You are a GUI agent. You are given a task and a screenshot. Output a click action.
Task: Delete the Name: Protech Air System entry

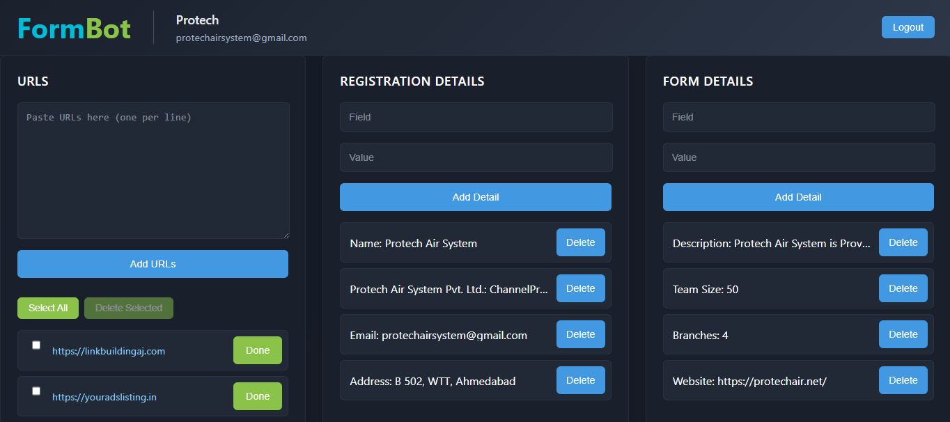point(580,242)
